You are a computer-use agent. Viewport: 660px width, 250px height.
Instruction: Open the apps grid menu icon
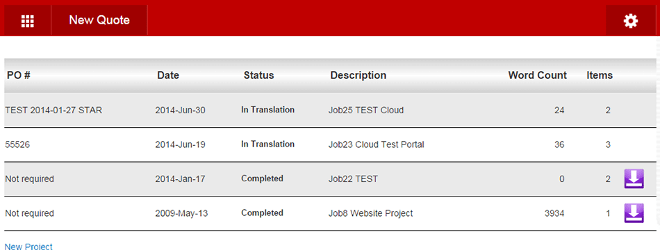[x=27, y=20]
